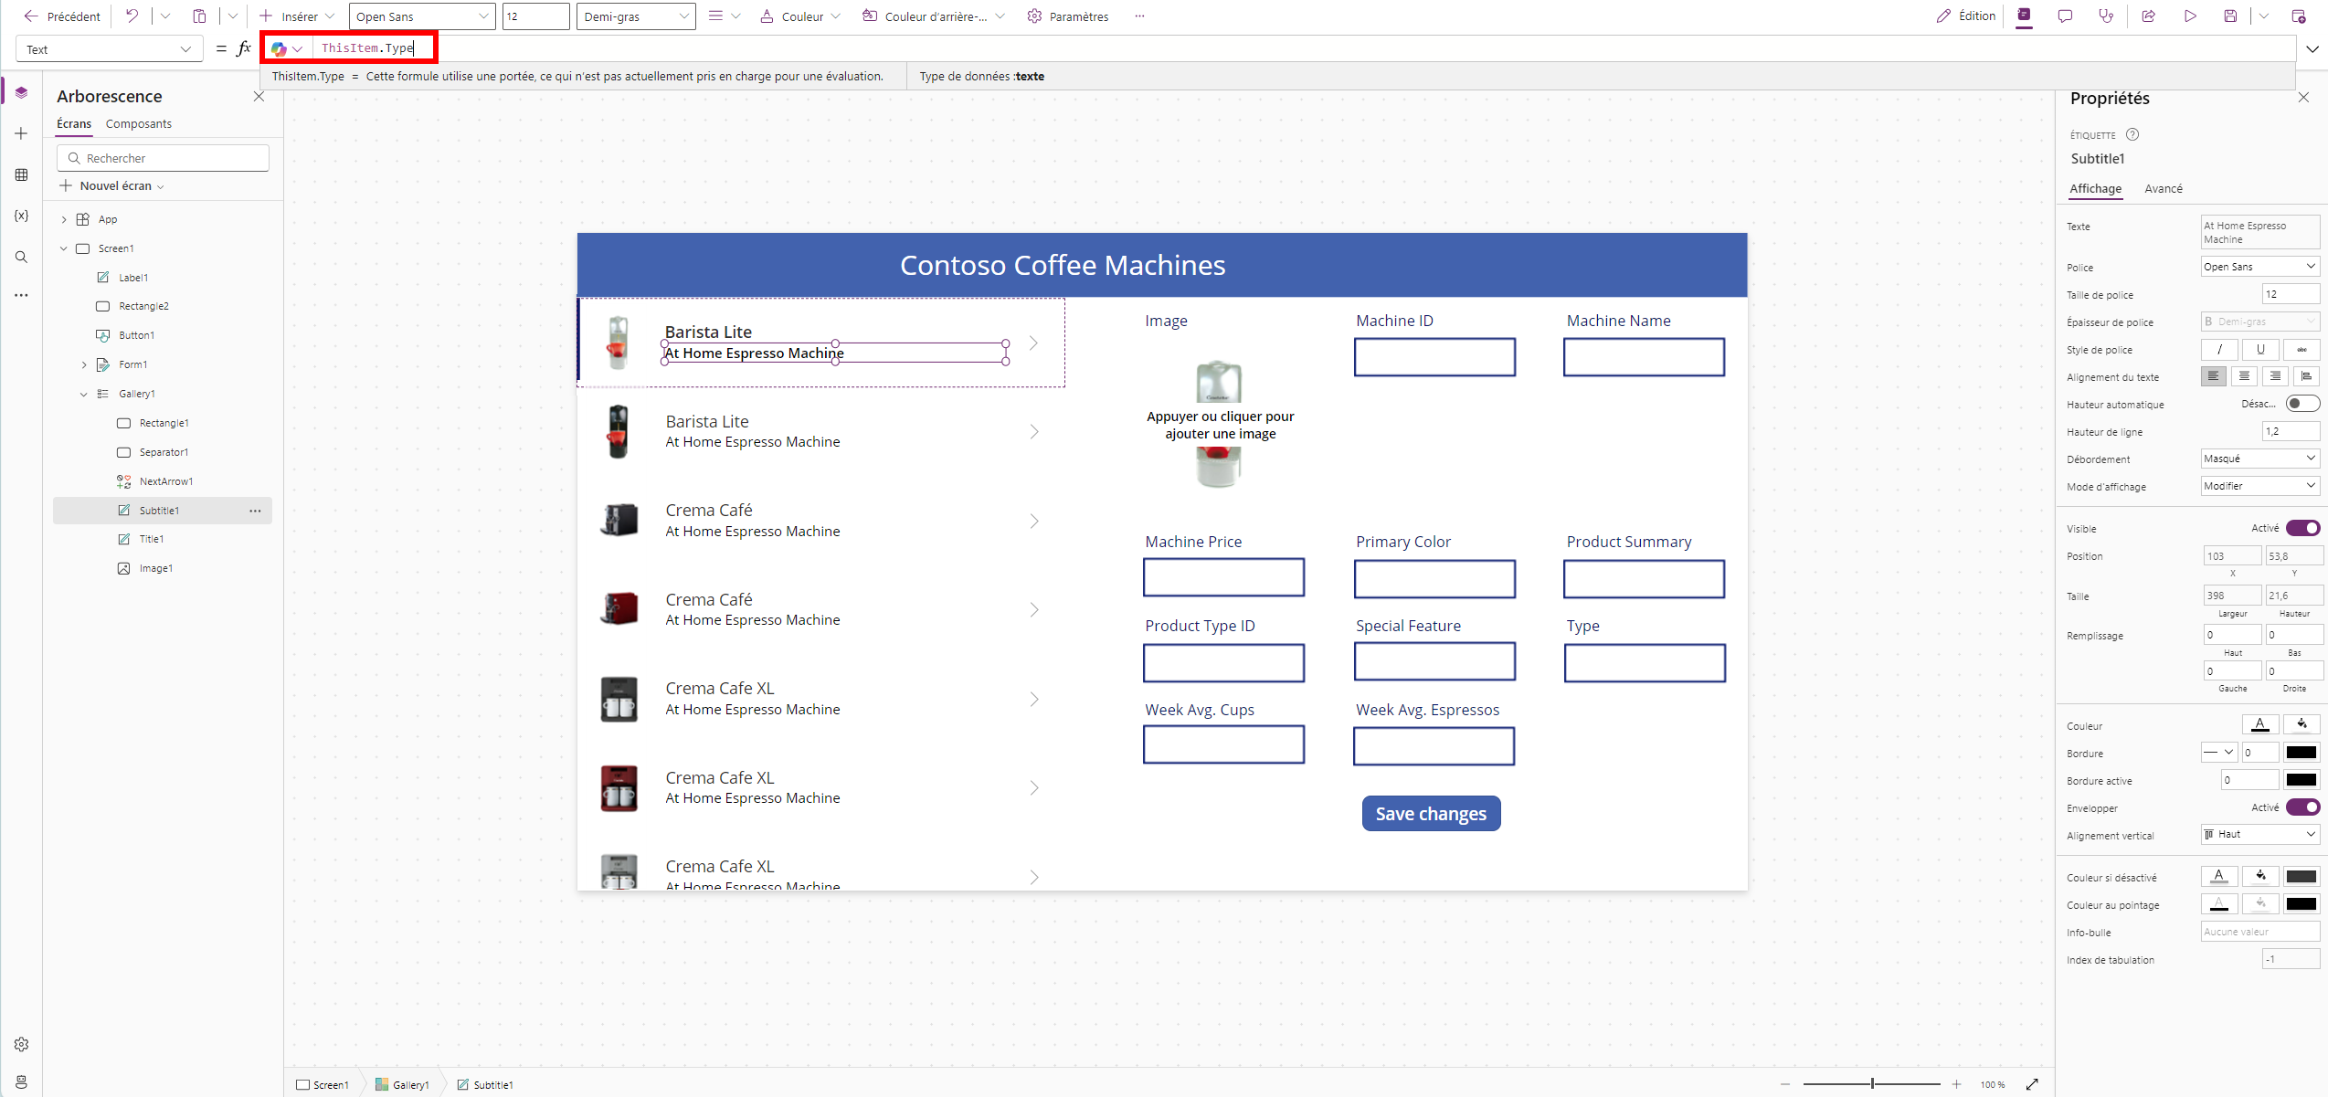Set text alignment to center
The image size is (2328, 1097).
[2244, 376]
